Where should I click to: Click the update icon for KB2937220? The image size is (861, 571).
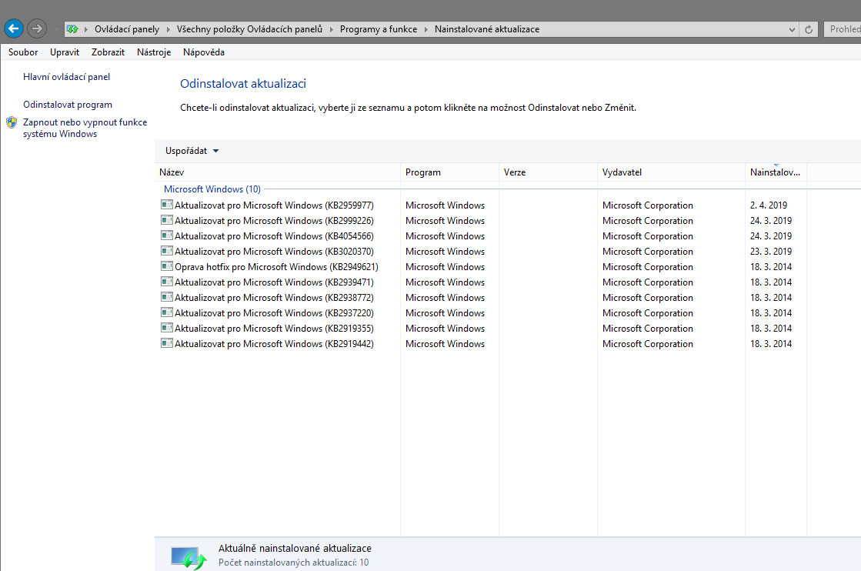point(167,312)
